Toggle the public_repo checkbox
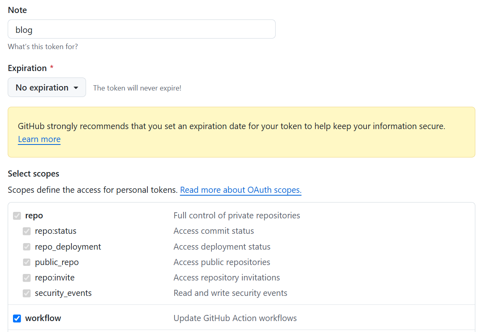The height and width of the screenshot is (332, 481). pyautogui.click(x=27, y=262)
